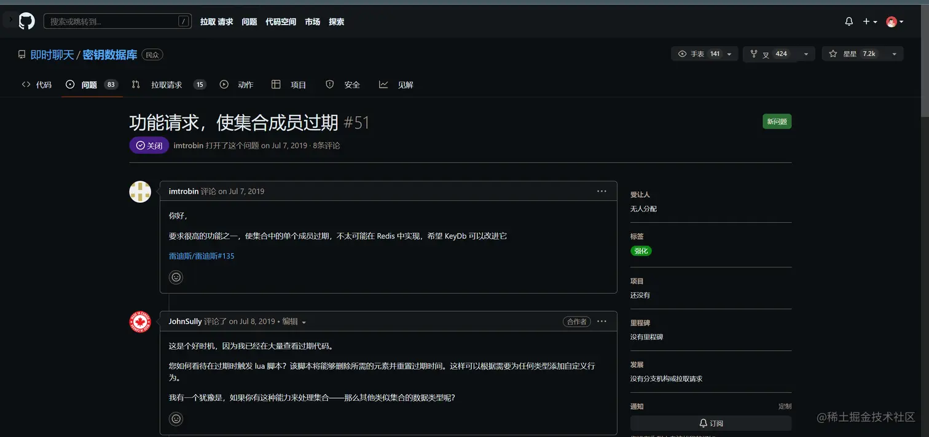Open 探索 in top navigation
The width and height of the screenshot is (929, 437).
click(x=337, y=22)
